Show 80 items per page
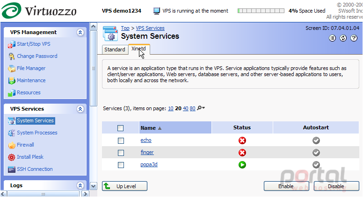 point(192,108)
